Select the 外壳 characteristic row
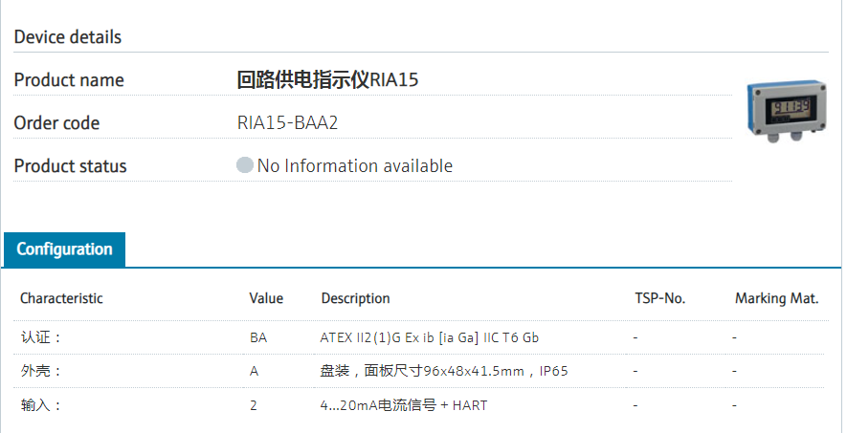The width and height of the screenshot is (847, 433). click(41, 371)
